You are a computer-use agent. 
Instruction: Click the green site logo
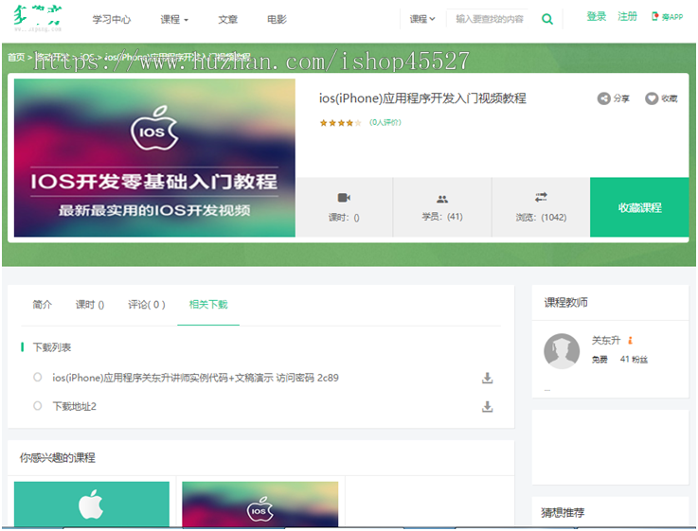pyautogui.click(x=37, y=18)
